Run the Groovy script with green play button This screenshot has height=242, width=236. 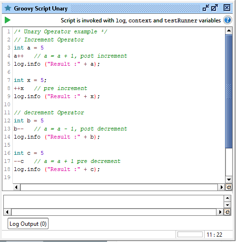pos(8,20)
